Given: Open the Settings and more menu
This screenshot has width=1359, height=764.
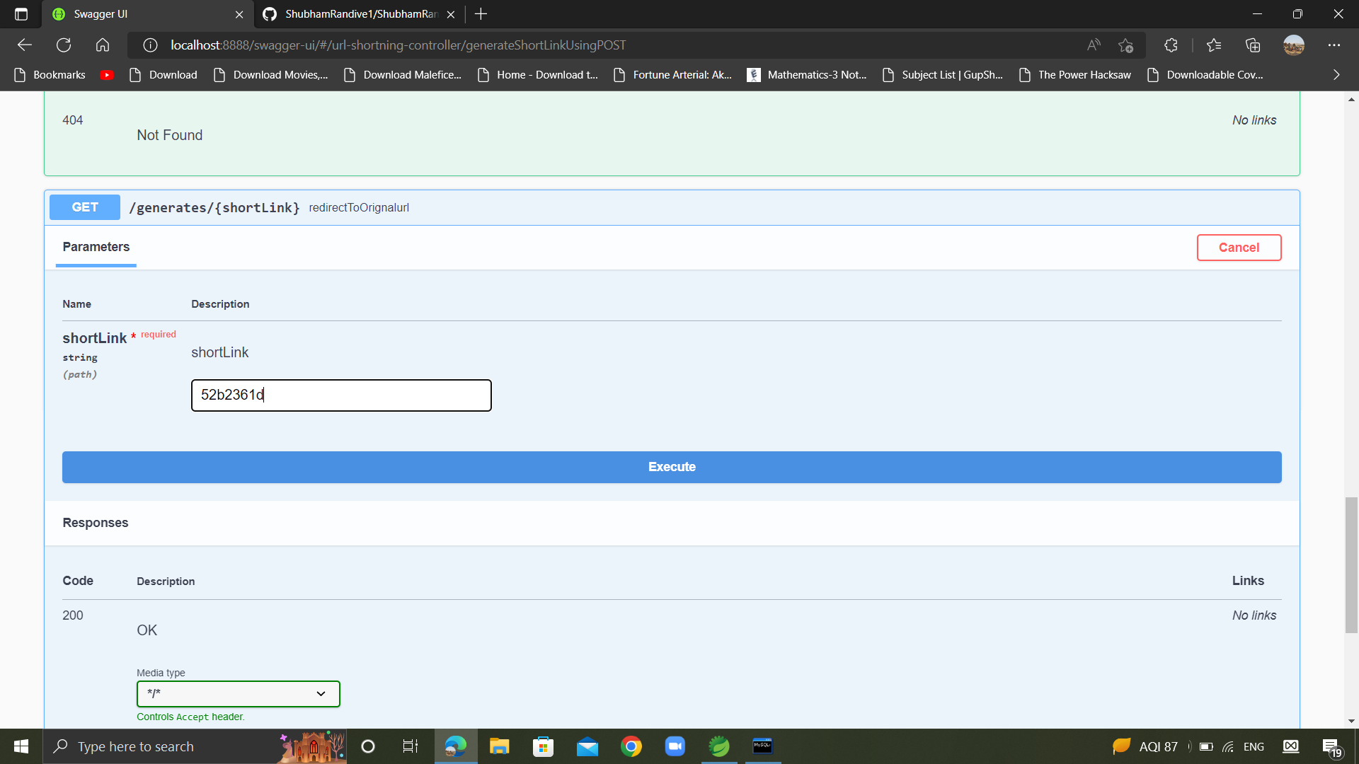Looking at the screenshot, I should coord(1335,45).
